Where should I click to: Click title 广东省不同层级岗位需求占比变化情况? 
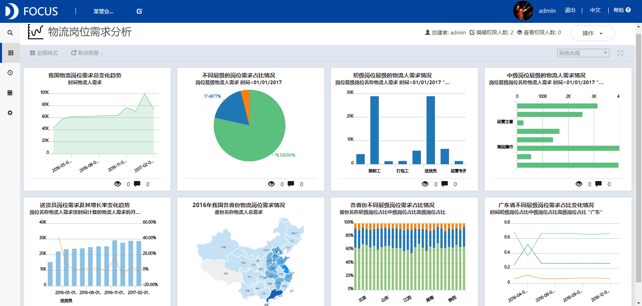[546, 205]
